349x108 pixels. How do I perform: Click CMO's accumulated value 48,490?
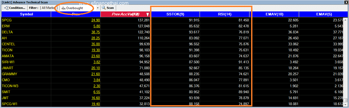tap(145, 80)
